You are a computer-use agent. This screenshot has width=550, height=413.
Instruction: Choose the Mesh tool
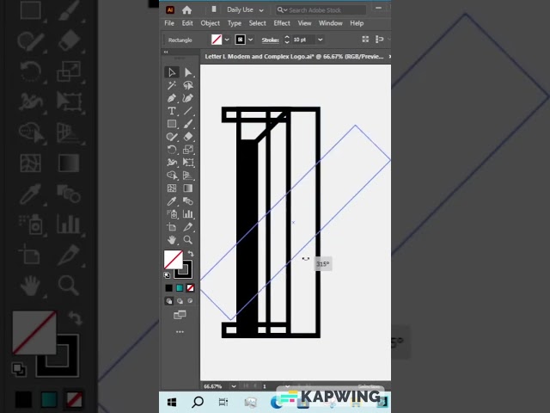[172, 188]
